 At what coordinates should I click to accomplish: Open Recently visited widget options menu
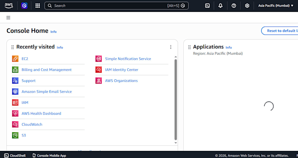[170, 47]
